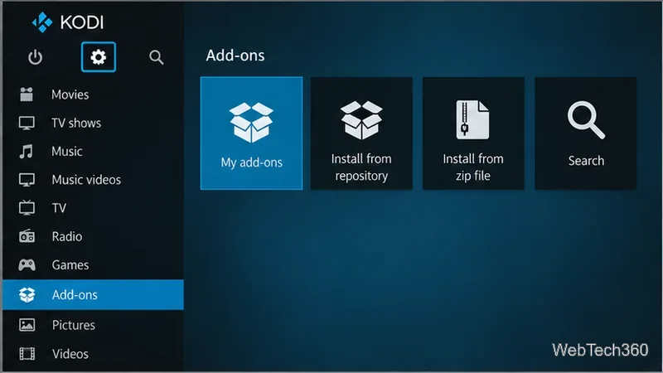This screenshot has height=373, width=663.
Task: Click the search magnifier in sidebar
Action: click(x=156, y=57)
